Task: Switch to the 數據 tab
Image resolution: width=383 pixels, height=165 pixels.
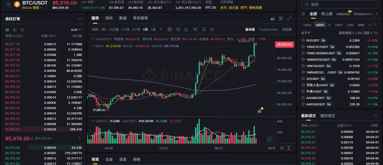Action: 123,18
